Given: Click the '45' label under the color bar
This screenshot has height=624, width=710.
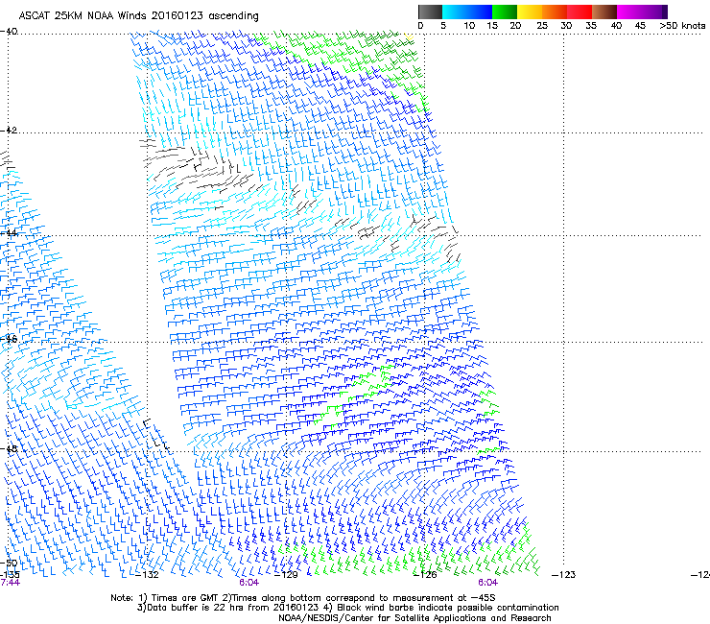Looking at the screenshot, I should [x=640, y=26].
